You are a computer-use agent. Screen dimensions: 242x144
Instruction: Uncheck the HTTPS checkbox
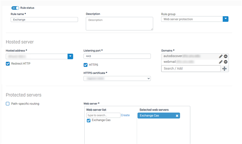coord(85,65)
